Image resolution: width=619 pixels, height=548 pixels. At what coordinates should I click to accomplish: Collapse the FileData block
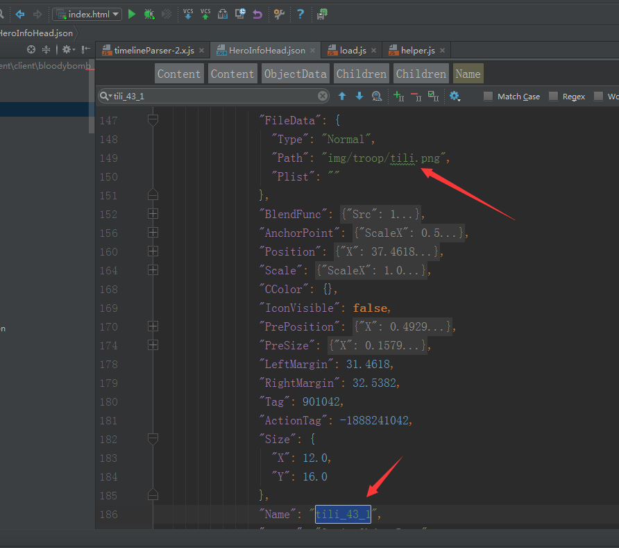(x=153, y=120)
